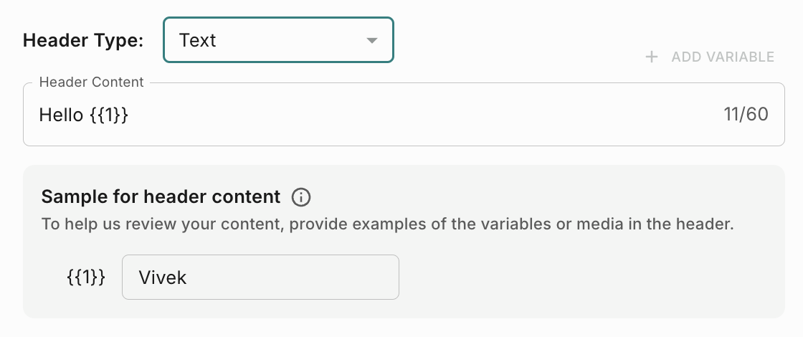Click empty area right of Vivek input
Screen dimensions: 803x337
[574, 277]
